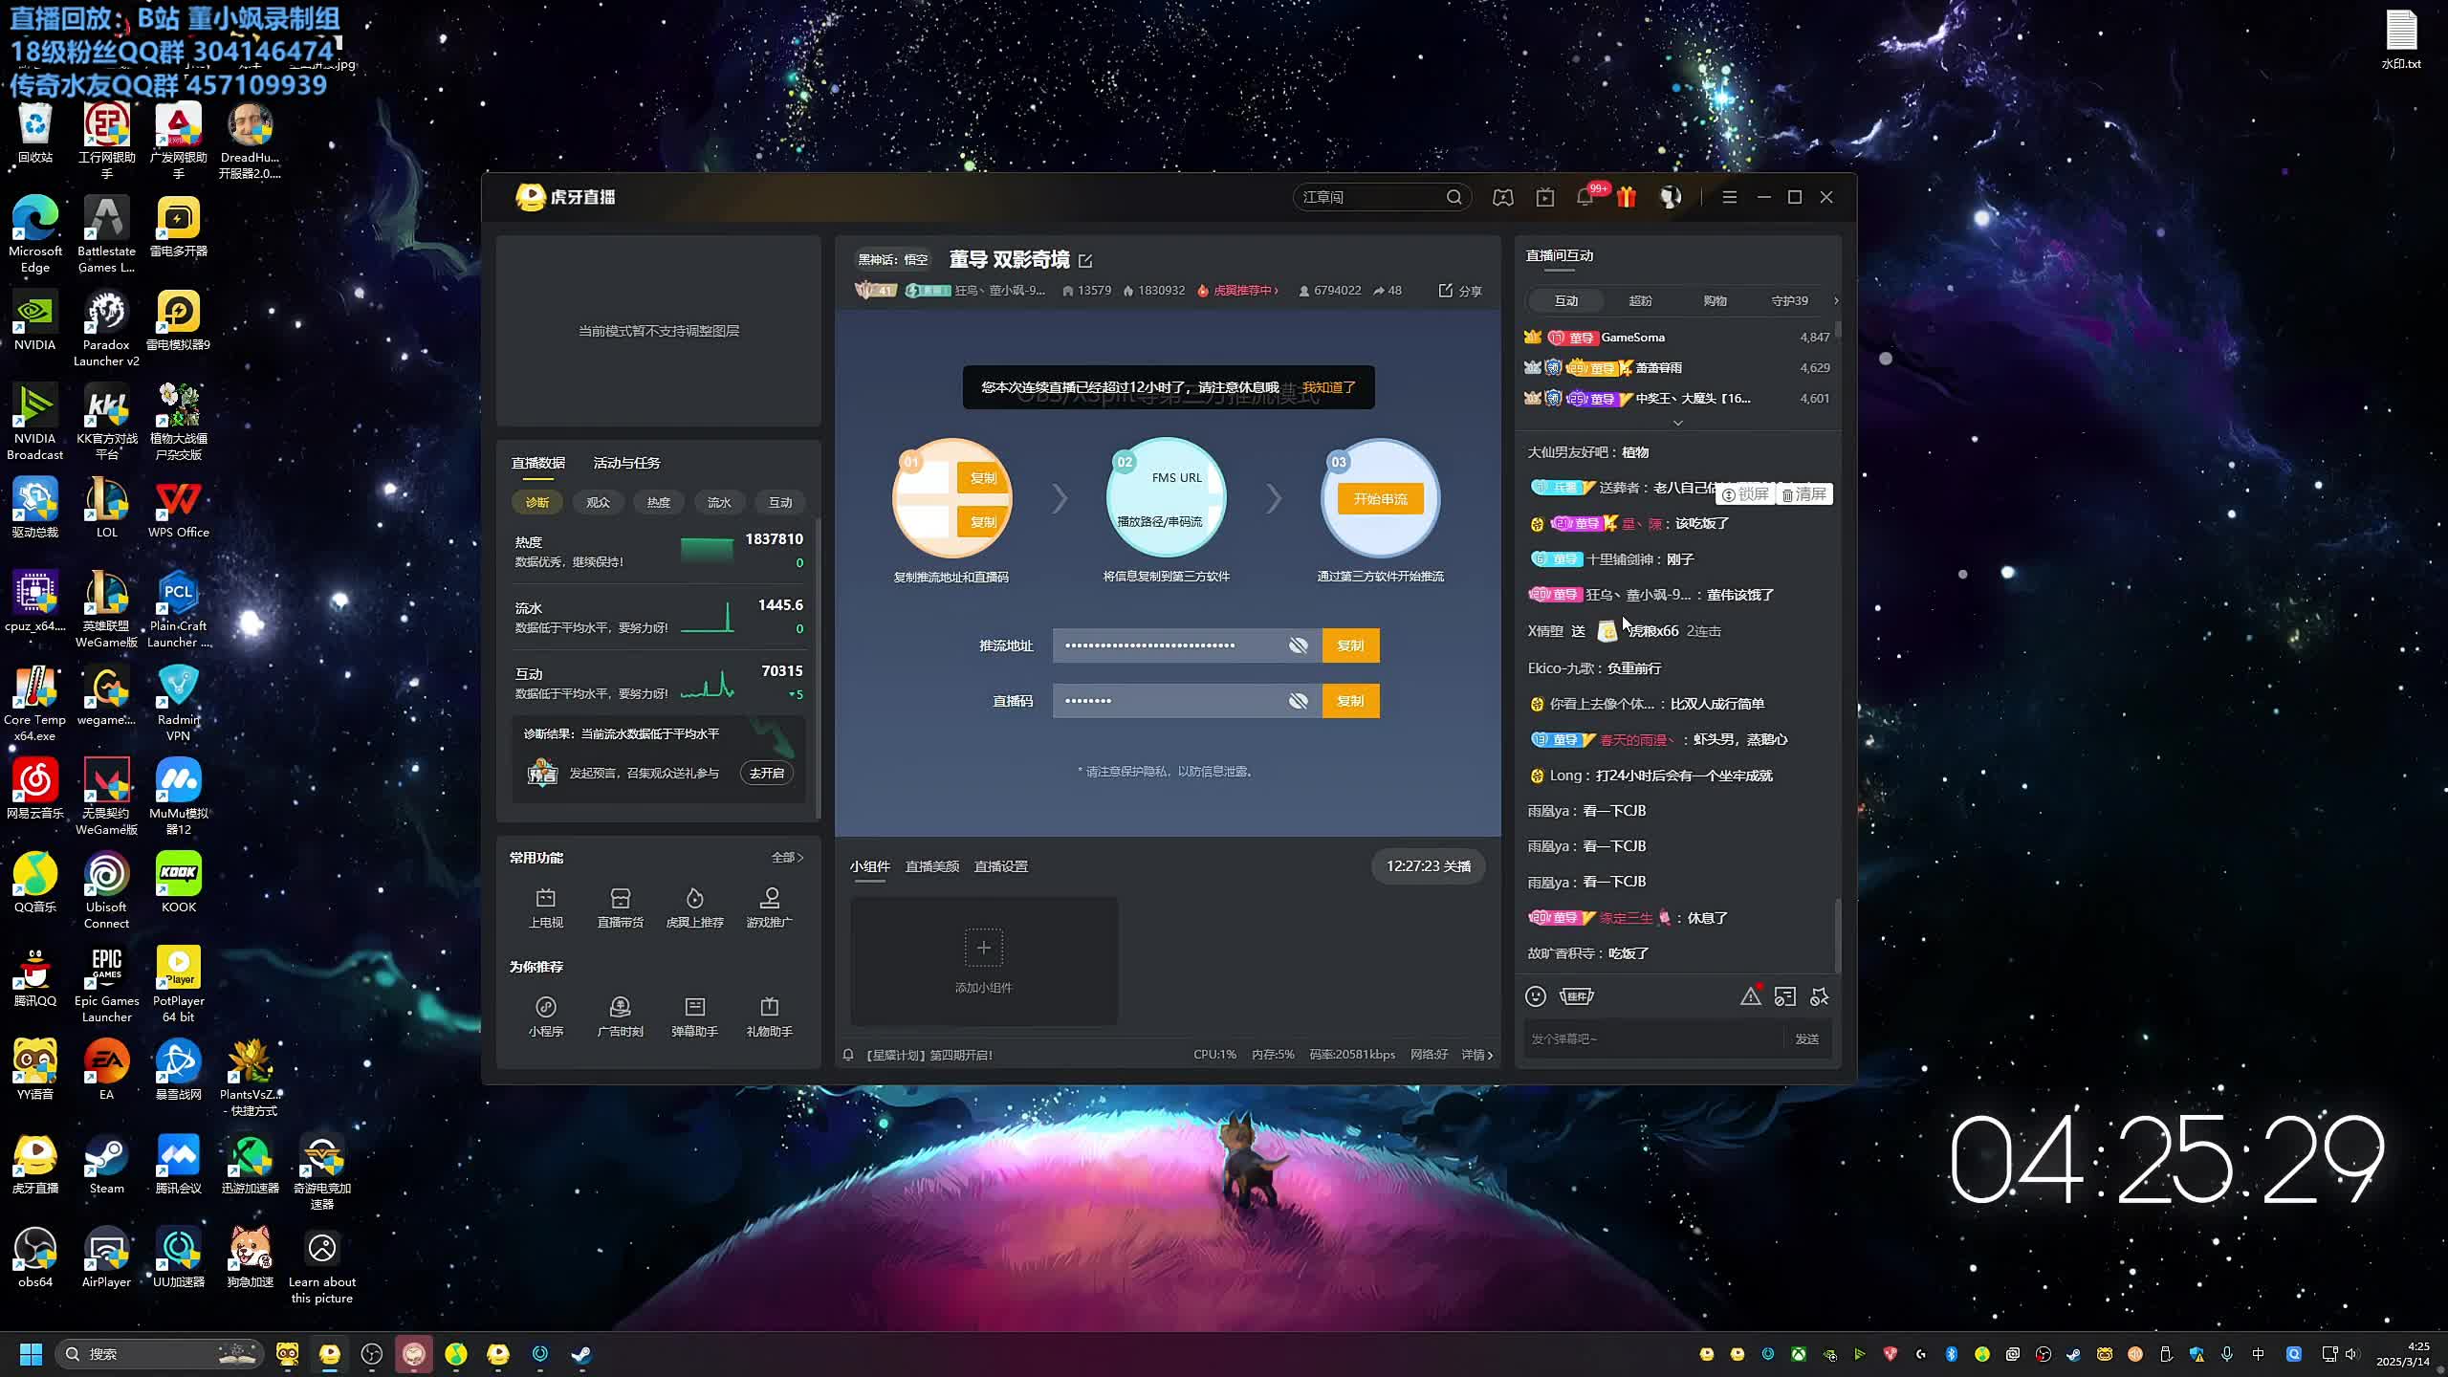Select the 互动 data filter pill

780,502
